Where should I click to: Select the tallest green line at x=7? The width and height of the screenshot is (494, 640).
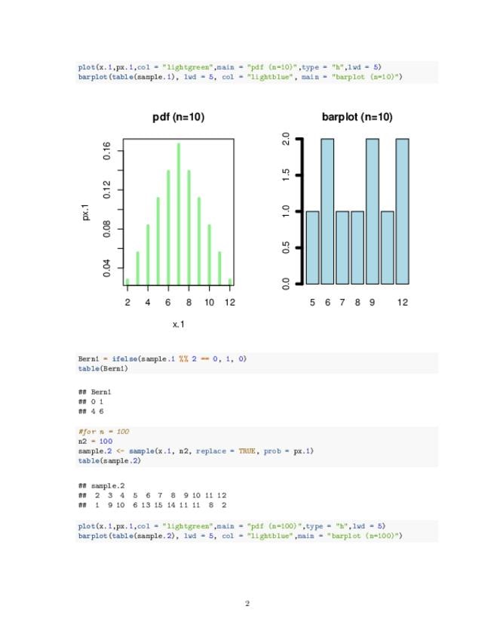[x=178, y=214]
